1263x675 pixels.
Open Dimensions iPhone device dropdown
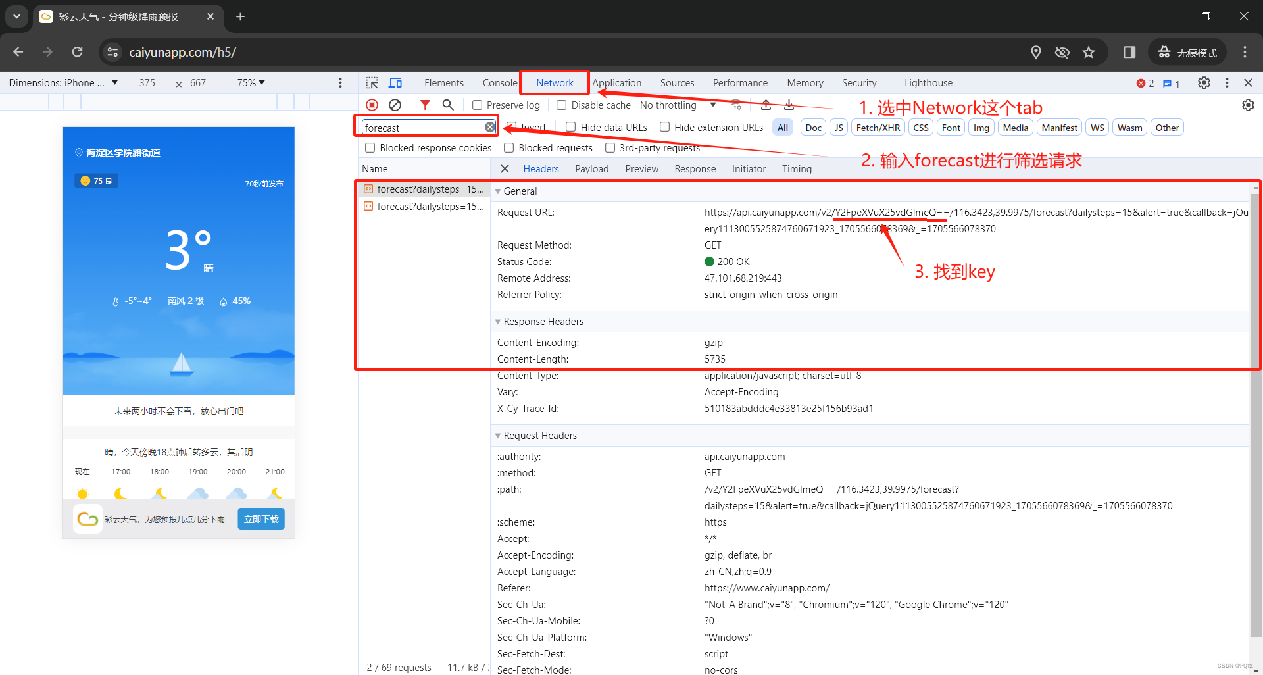click(x=63, y=83)
